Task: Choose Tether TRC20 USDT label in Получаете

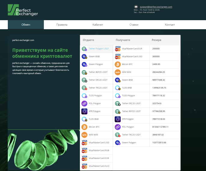Action: [132, 135]
